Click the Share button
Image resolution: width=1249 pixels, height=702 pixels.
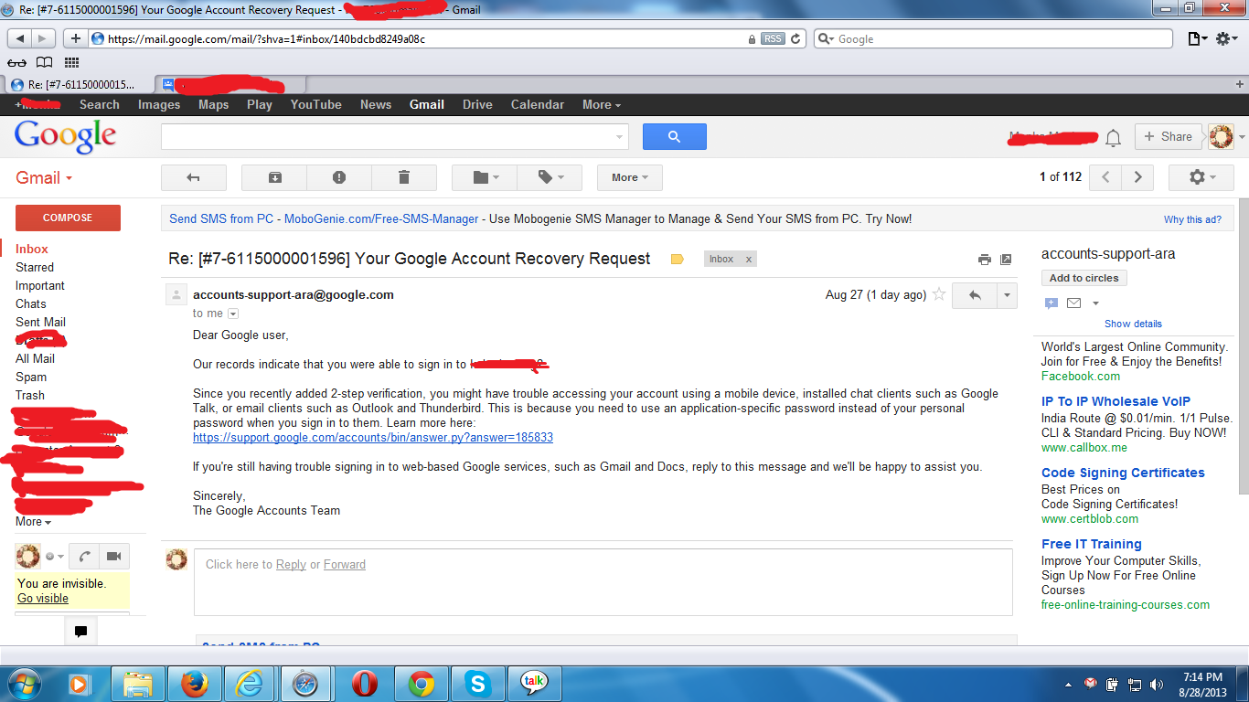[x=1168, y=137]
